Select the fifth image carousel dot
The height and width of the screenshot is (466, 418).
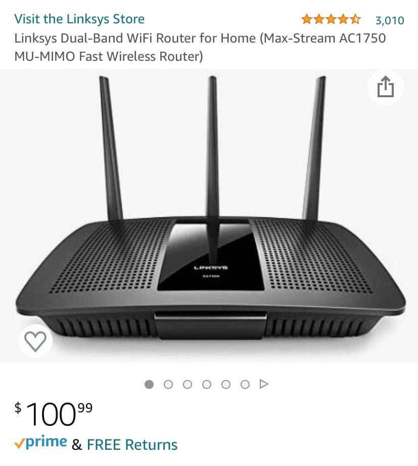[x=226, y=384]
